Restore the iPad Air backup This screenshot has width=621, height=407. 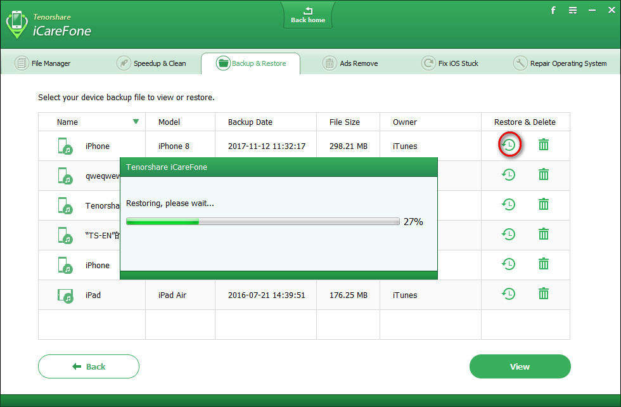pyautogui.click(x=509, y=294)
